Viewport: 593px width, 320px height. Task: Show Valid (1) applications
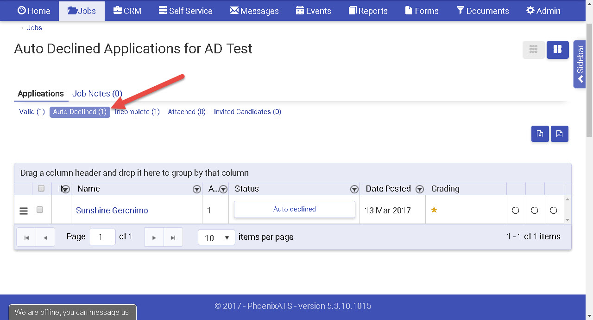(32, 112)
